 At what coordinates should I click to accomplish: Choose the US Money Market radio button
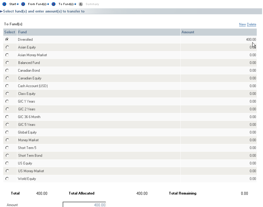(x=7, y=171)
